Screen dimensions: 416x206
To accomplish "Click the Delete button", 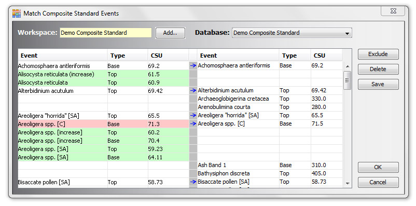I will click(378, 70).
